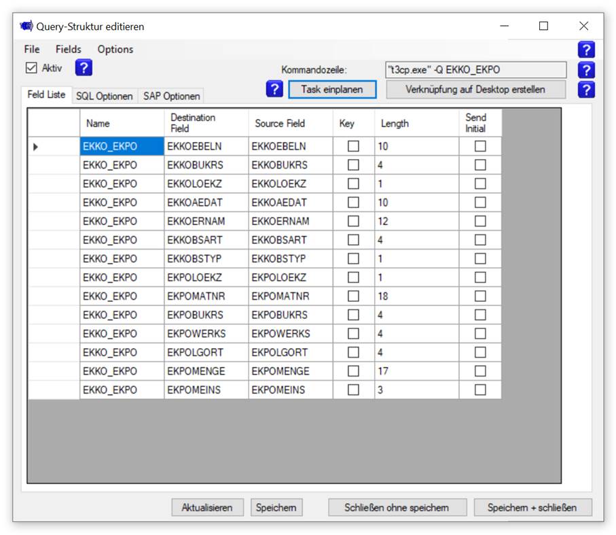Open the Fields menu
616x535 pixels.
69,49
